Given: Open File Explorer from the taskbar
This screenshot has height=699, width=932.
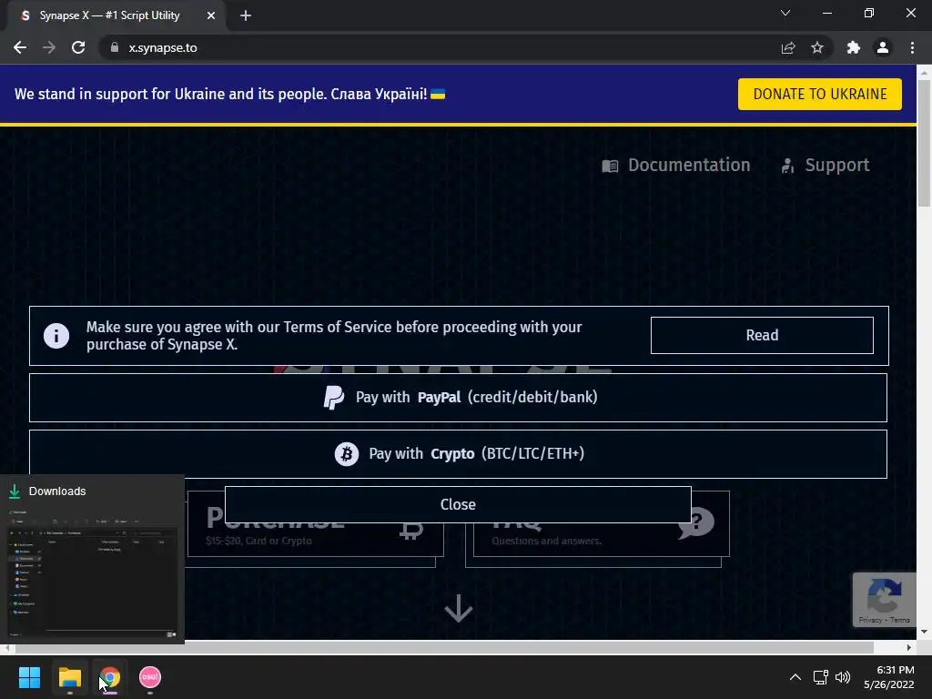Looking at the screenshot, I should pos(69,677).
